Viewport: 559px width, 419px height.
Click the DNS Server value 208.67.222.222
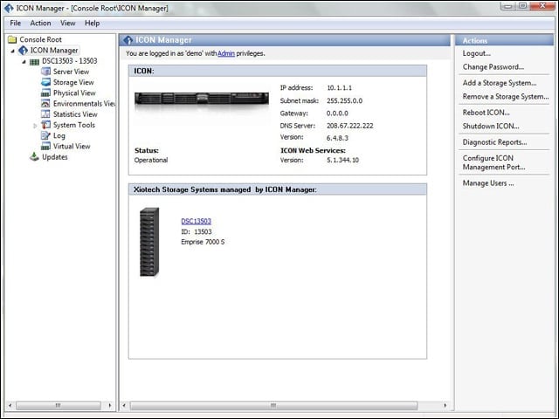[x=349, y=126]
